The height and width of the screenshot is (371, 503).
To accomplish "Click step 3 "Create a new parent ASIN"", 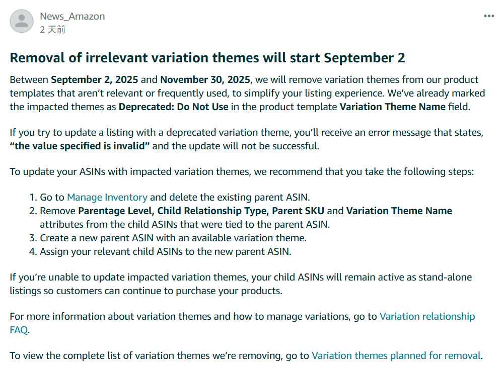I will 173,238.
